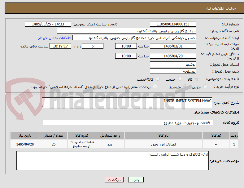Click the page title جزئیات اطلاعات نیاز
Screen dimensions: 244x188
pyautogui.click(x=221, y=8)
